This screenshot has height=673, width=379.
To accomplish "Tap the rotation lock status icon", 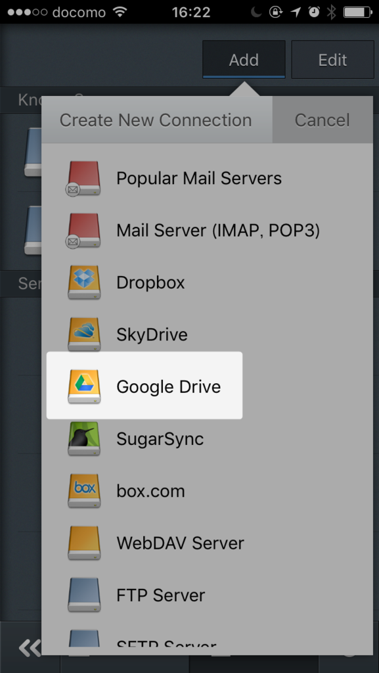I will [276, 12].
